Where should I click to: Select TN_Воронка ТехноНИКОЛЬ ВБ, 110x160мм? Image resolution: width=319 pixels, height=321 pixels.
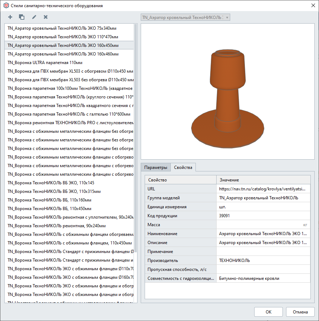tap(69, 200)
